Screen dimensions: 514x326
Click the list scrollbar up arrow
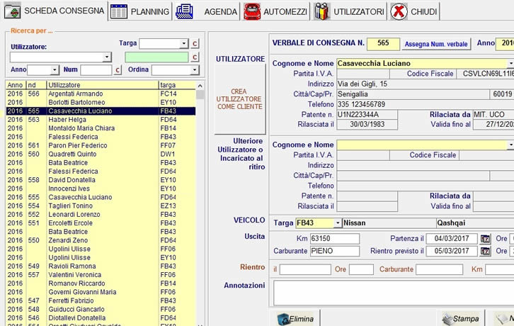click(200, 86)
